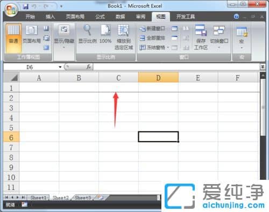Image resolution: width=269 pixels, height=212 pixels.
Task: Click 新建窗口 (New Window)
Action: 152,28
